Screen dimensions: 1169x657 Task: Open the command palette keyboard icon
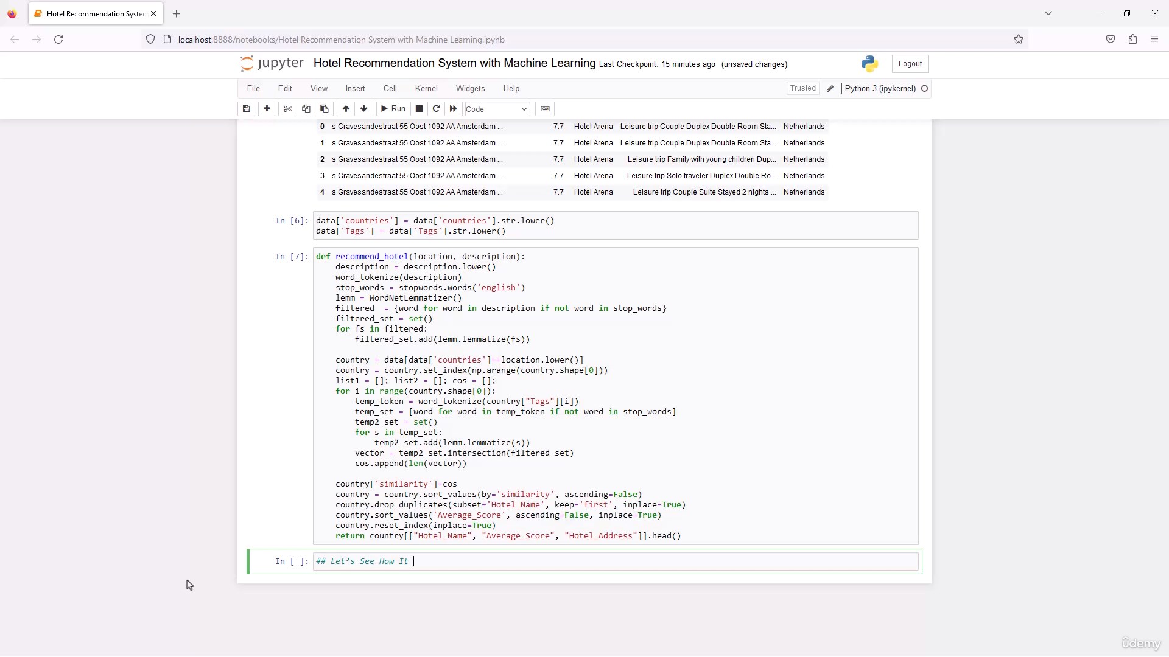(545, 109)
